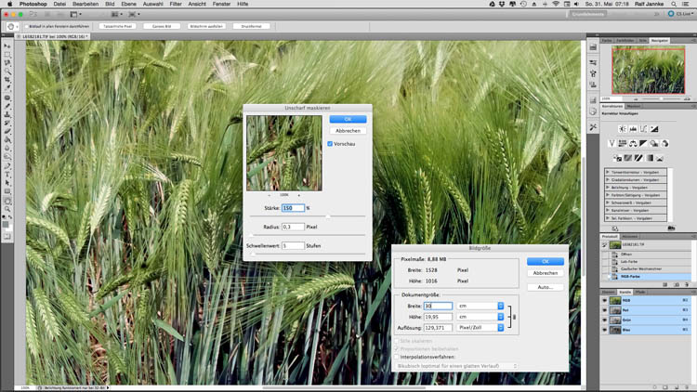This screenshot has height=392, width=697.
Task: Select the Eyedropper tool
Action: point(7,88)
